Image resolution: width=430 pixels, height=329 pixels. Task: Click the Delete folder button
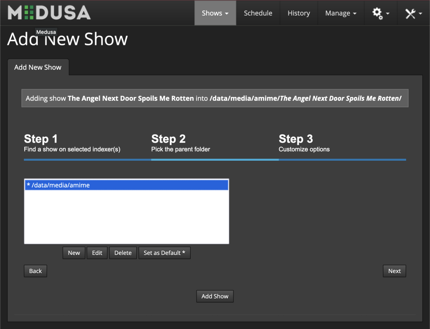pos(123,253)
